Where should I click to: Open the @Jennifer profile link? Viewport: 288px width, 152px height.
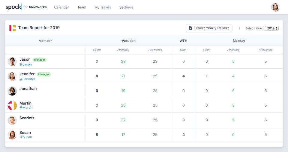click(27, 79)
